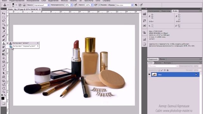Select the Custom Shape tool
Screen dimensions: 203x114
3,77
